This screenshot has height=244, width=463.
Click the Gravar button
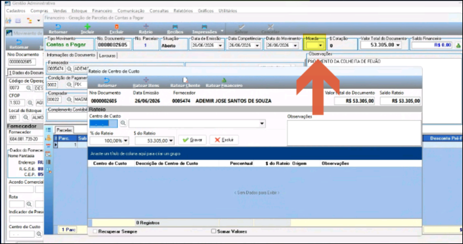pyautogui.click(x=192, y=140)
